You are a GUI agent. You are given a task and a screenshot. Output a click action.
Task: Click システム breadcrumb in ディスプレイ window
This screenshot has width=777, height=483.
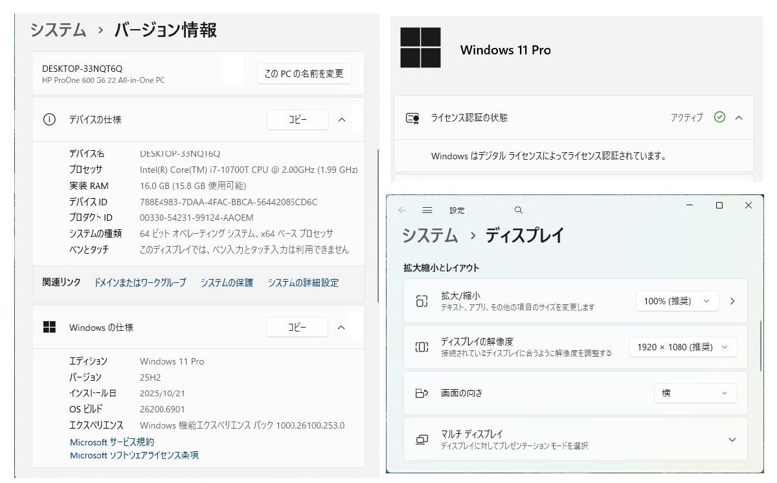click(430, 235)
